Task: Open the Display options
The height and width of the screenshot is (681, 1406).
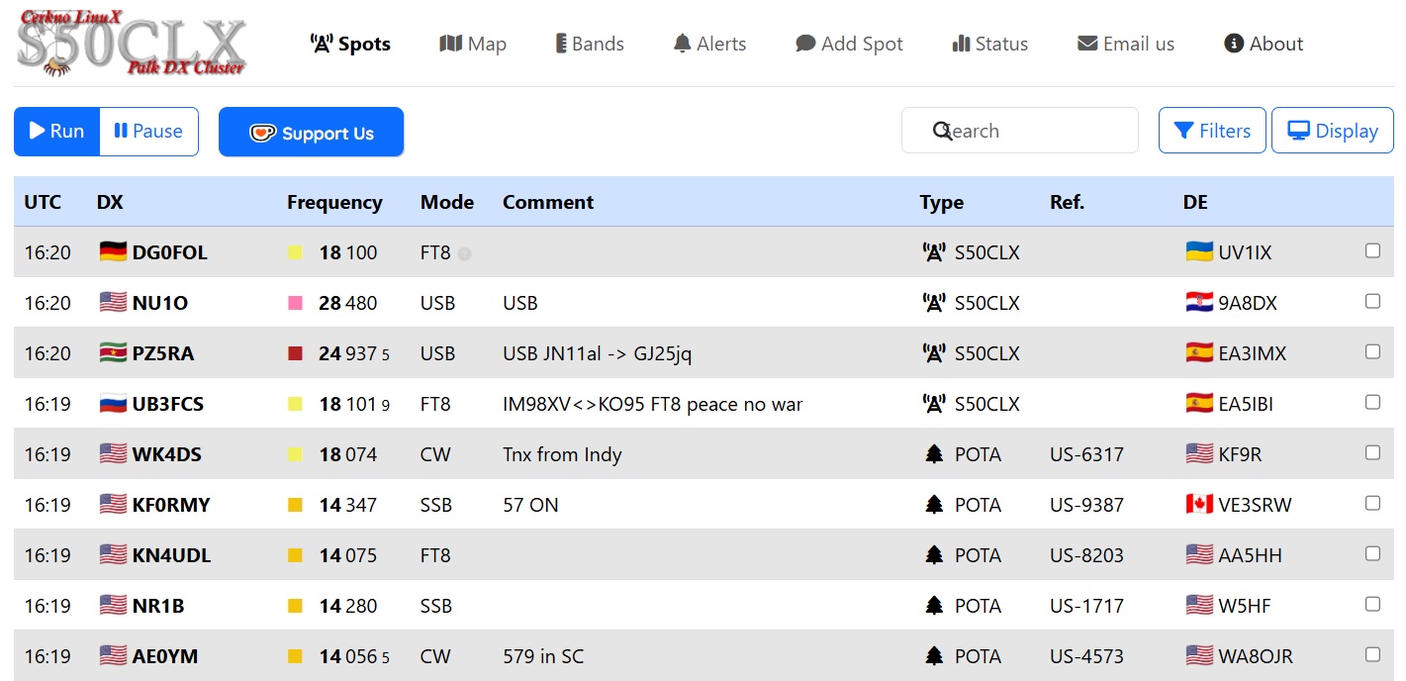Action: click(x=1332, y=131)
